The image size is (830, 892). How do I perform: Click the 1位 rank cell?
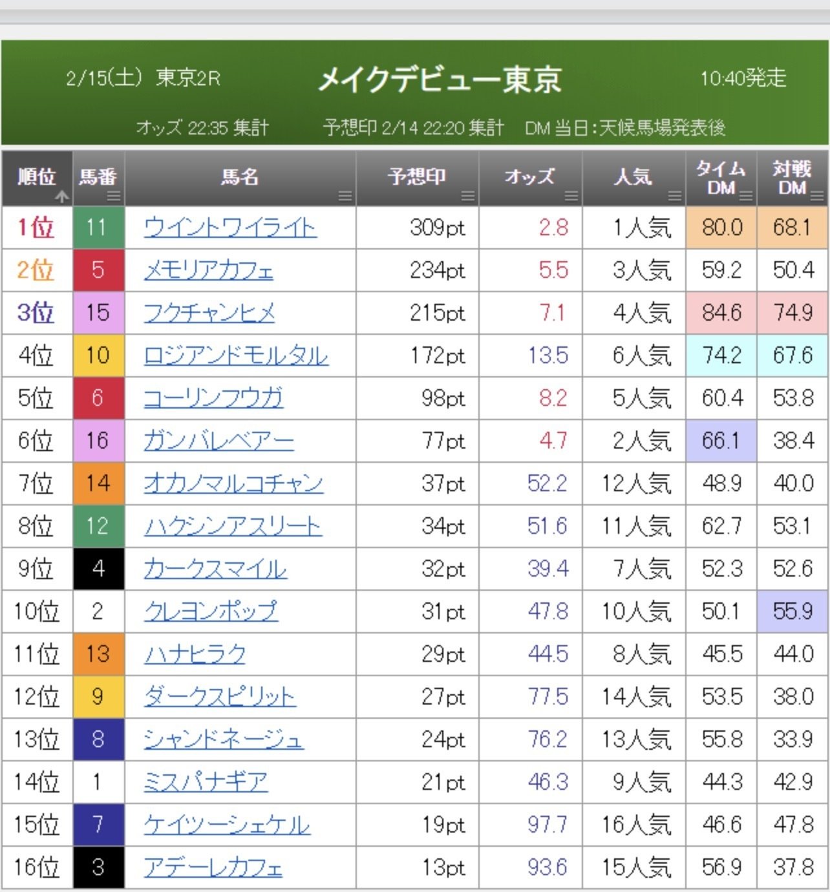click(37, 228)
